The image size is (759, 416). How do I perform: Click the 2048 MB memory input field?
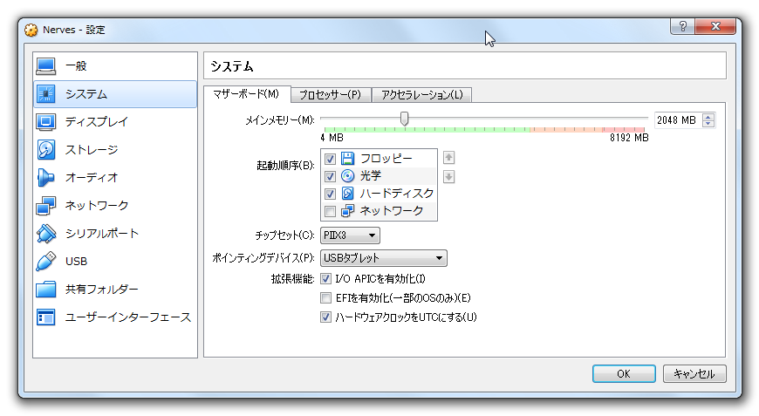678,120
